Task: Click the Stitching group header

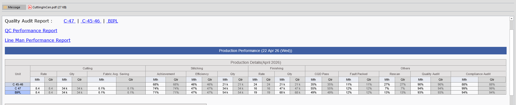Action: (x=197, y=68)
